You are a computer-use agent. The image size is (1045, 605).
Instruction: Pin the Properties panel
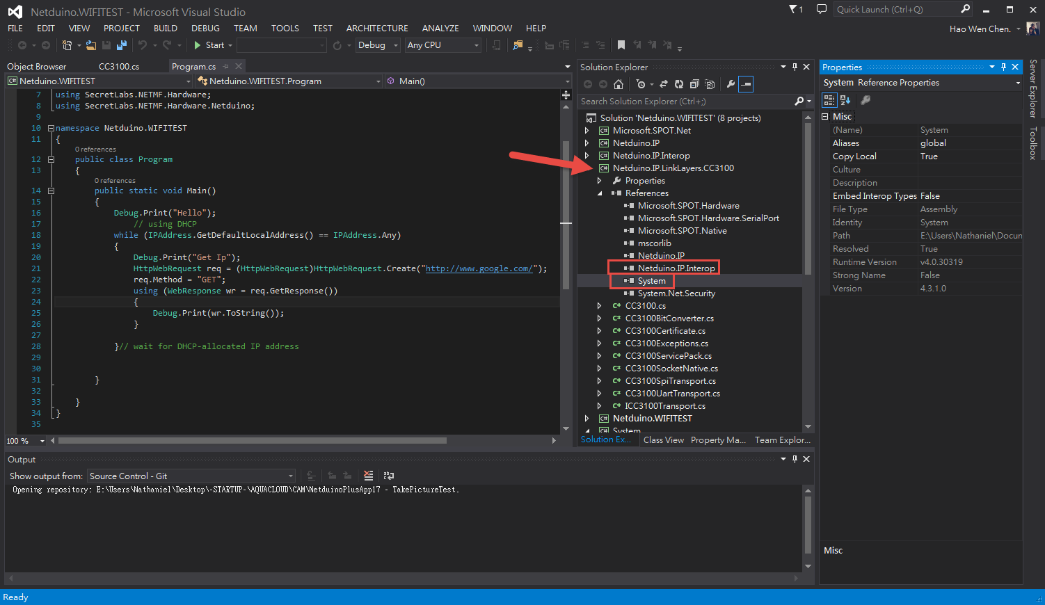pyautogui.click(x=1003, y=67)
